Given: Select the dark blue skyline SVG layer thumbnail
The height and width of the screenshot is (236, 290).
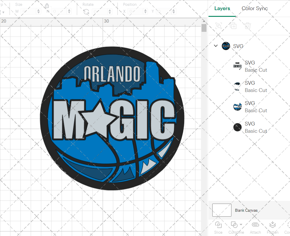Looking at the screenshot, I should coord(237,86).
